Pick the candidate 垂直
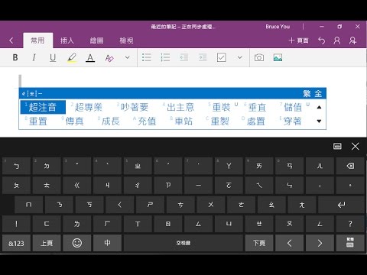 [257, 107]
